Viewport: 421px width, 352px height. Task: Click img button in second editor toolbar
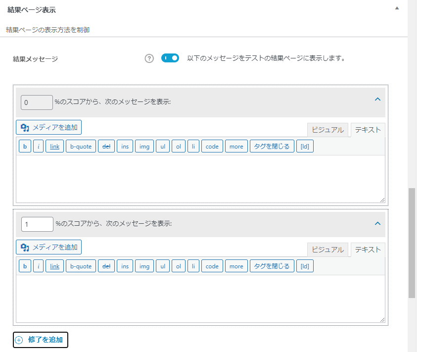pos(144,266)
